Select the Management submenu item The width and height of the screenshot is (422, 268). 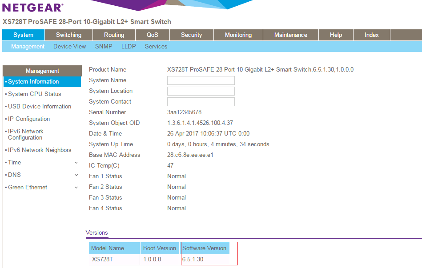pos(28,47)
